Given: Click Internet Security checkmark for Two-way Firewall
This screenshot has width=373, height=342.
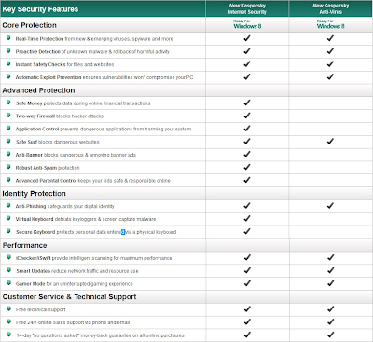Looking at the screenshot, I should pos(247,116).
